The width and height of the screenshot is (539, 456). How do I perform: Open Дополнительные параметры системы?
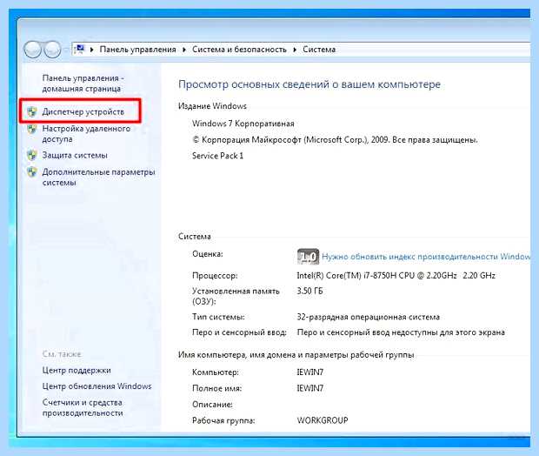(98, 177)
